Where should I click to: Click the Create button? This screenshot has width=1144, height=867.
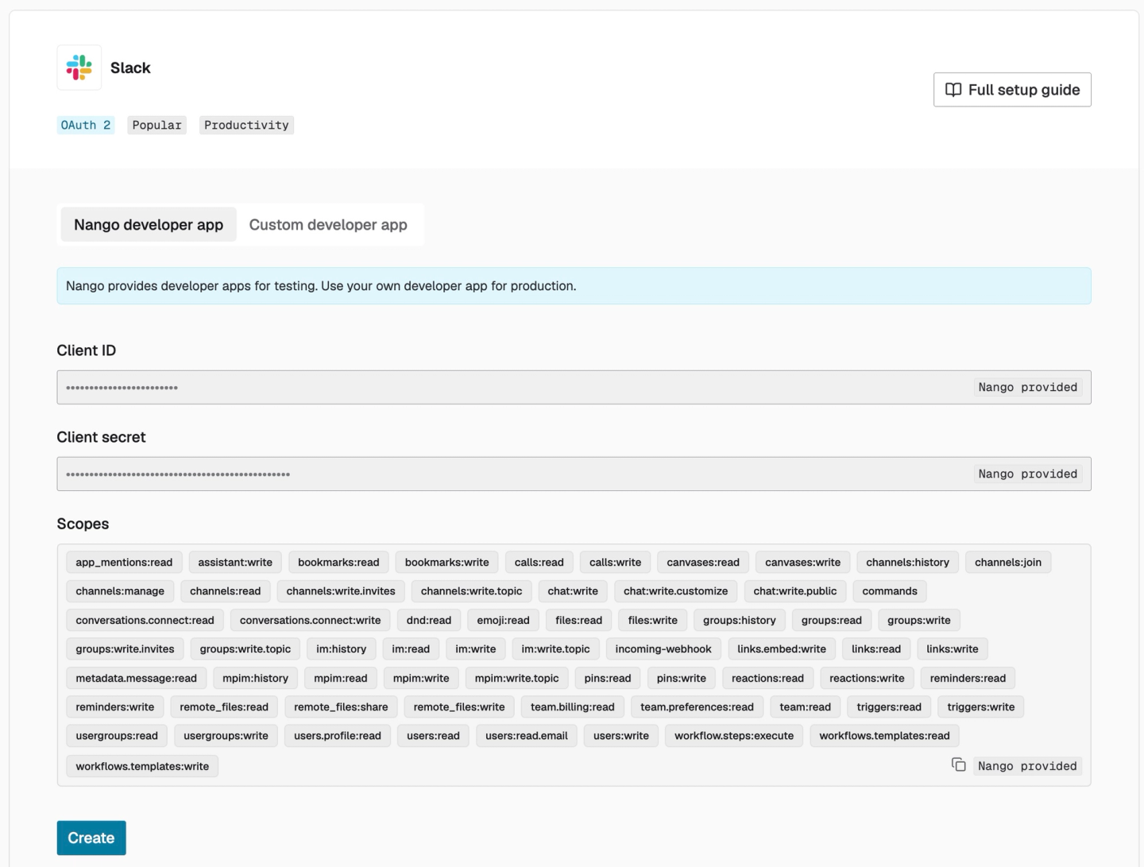(x=91, y=838)
